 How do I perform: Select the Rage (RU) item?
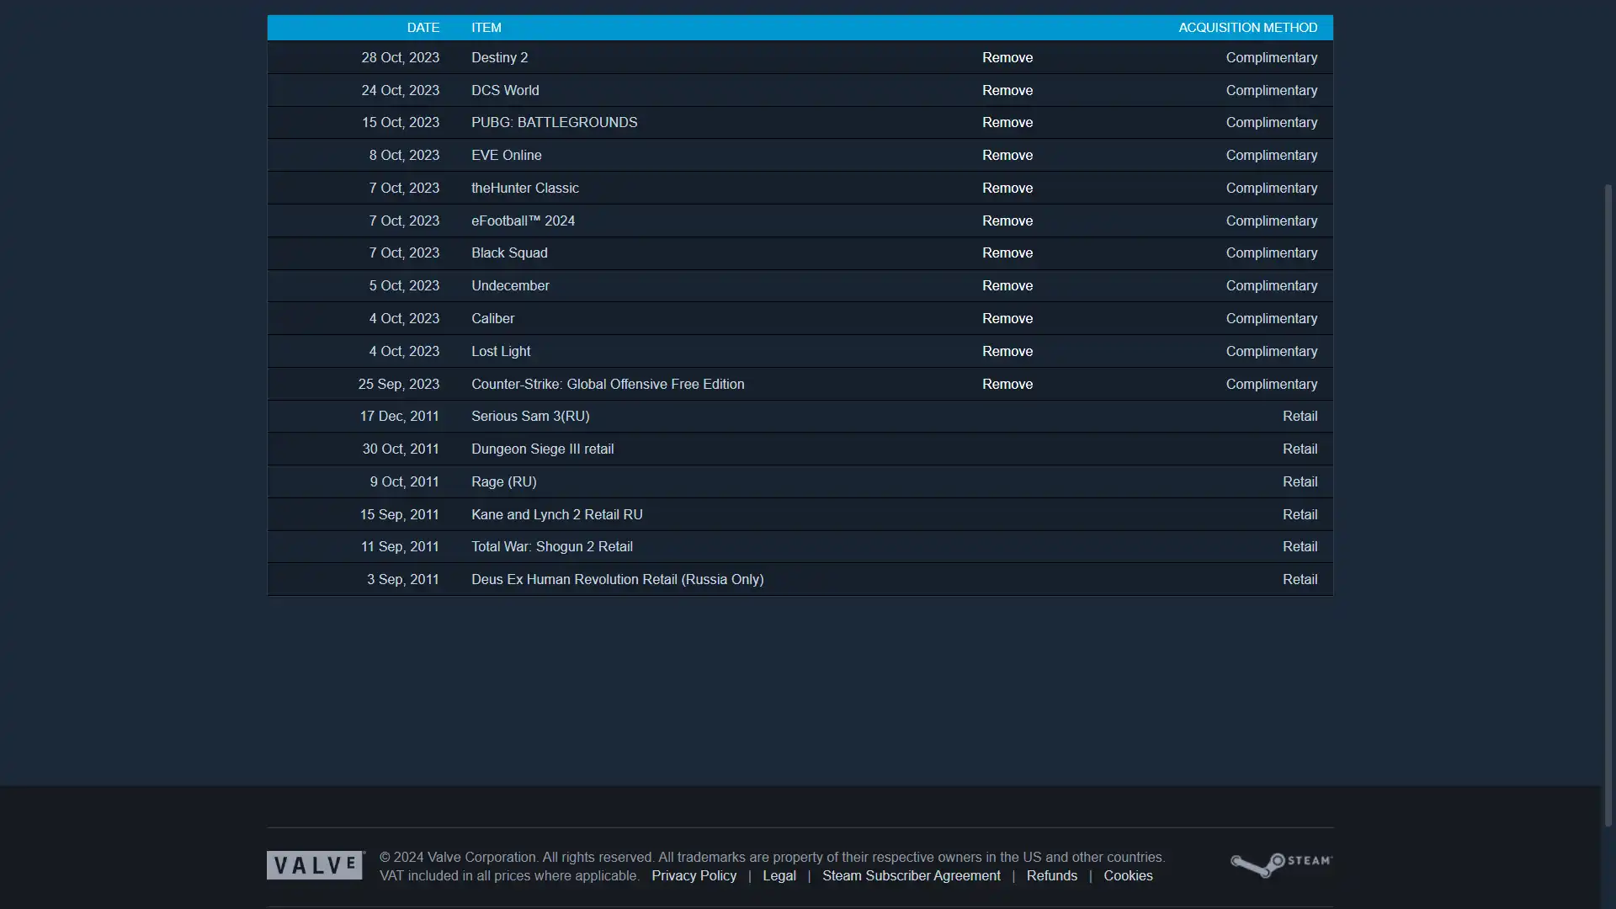[x=504, y=481]
